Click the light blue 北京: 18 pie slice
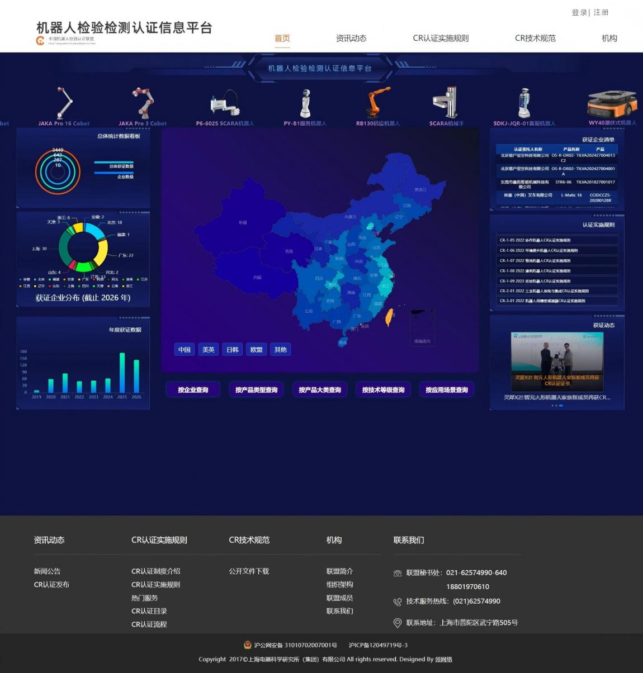Viewport: 643px width, 673px height. (x=94, y=230)
